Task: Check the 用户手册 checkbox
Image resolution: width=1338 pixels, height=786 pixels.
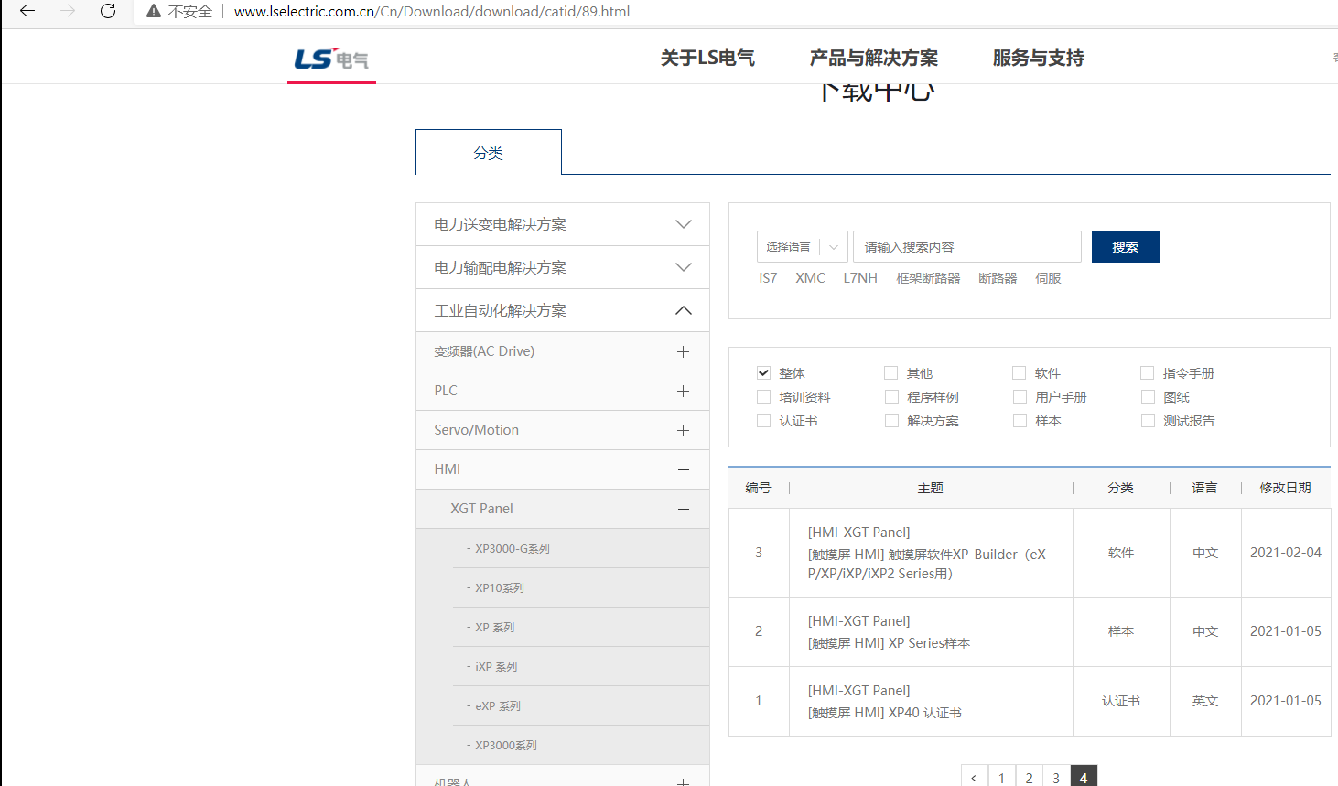Action: tap(1019, 396)
